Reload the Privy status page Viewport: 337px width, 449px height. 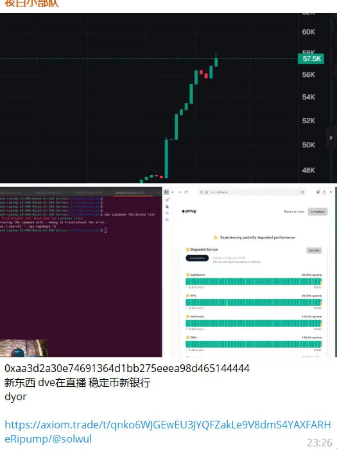coord(186,192)
